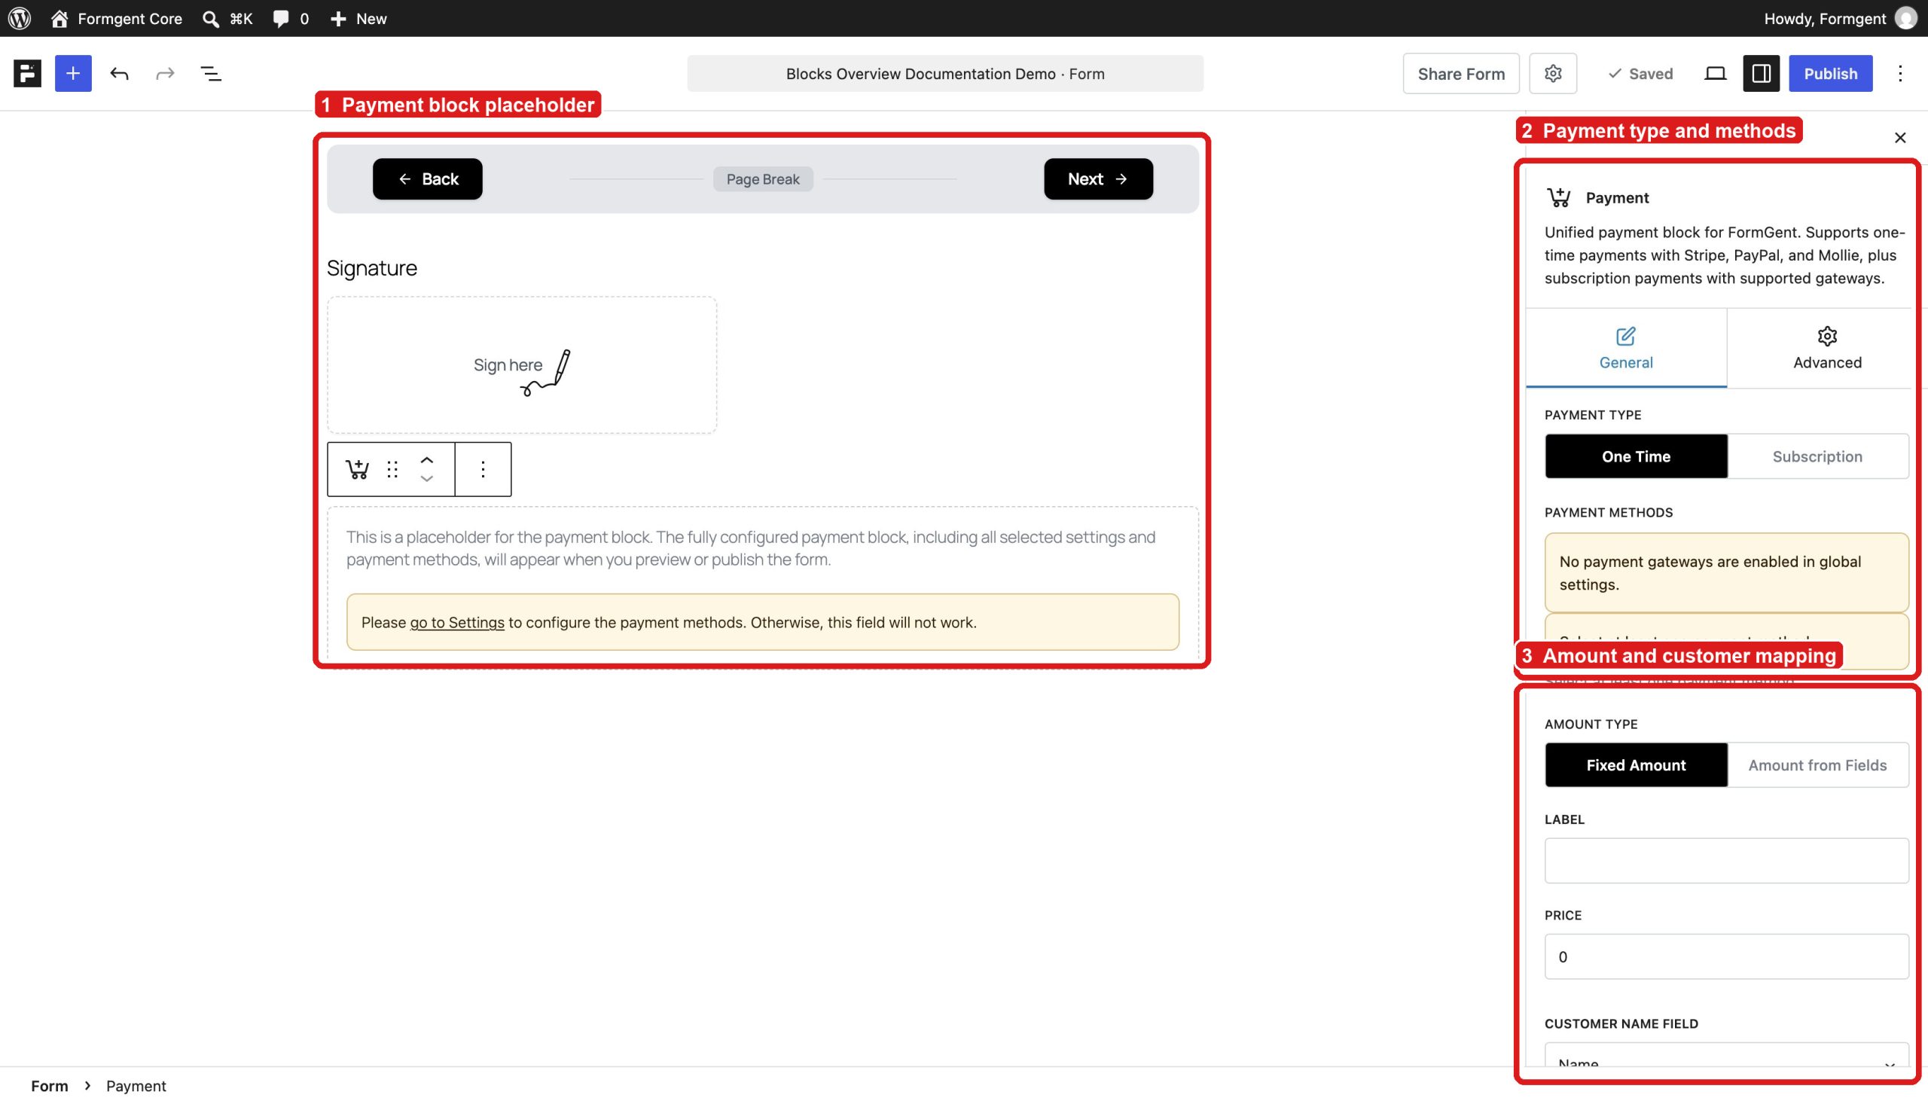Open the document overview list view

[x=211, y=74]
